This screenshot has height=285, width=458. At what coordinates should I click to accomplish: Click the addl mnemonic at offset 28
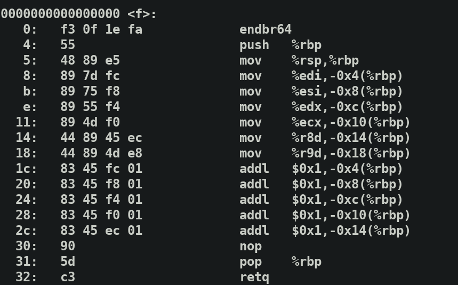coord(254,215)
